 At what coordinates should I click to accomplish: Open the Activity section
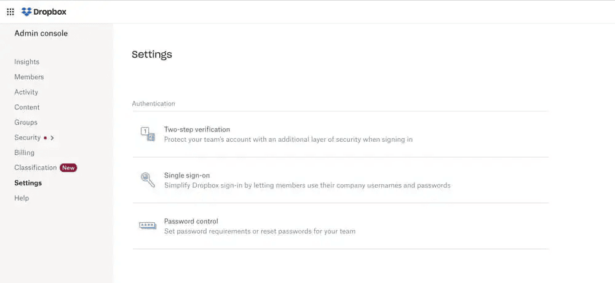click(x=26, y=92)
